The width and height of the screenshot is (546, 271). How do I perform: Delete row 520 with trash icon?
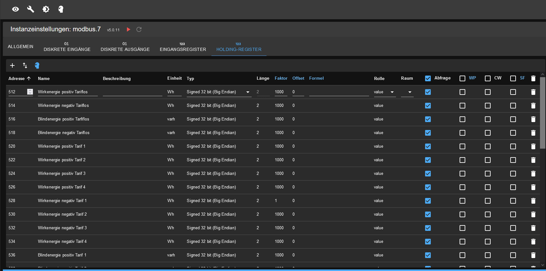533,146
